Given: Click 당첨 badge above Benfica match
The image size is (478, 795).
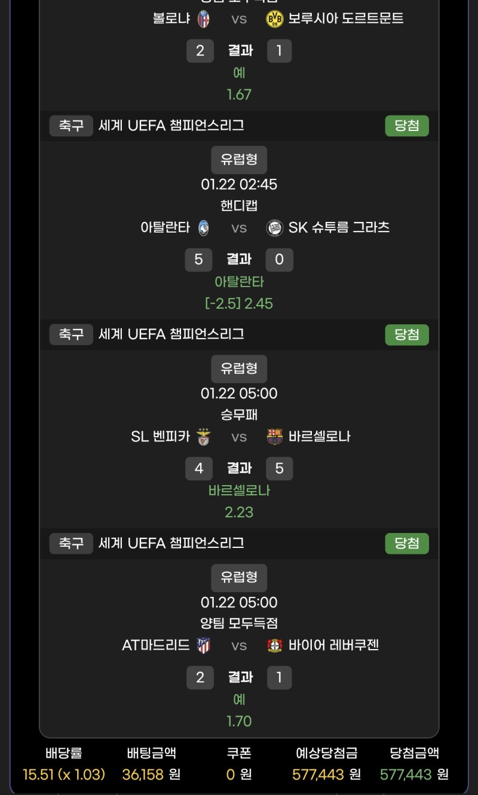Looking at the screenshot, I should (407, 334).
